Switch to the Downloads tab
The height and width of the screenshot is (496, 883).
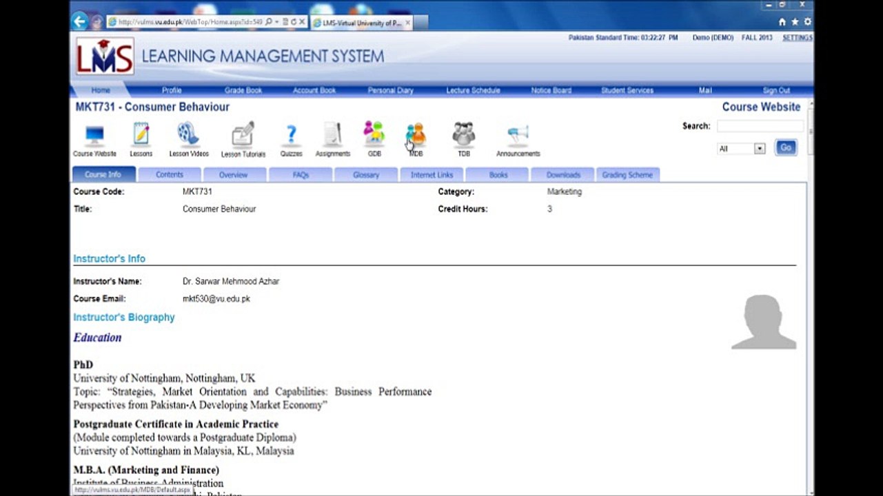click(x=563, y=175)
